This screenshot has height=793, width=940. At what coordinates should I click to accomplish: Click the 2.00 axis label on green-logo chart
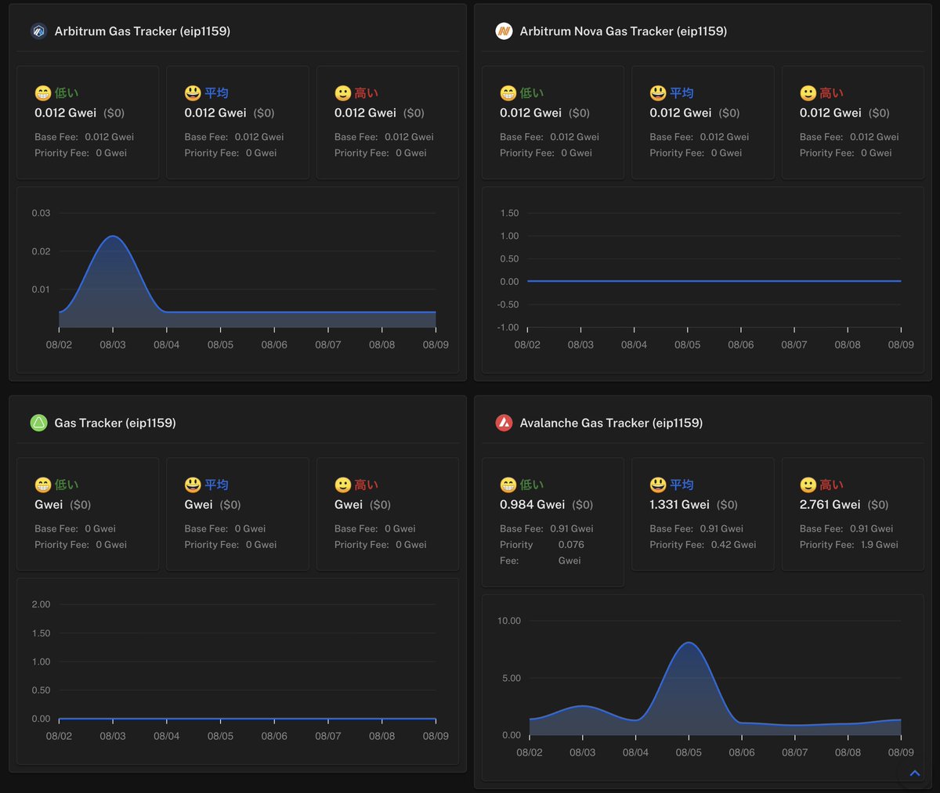[x=41, y=604]
